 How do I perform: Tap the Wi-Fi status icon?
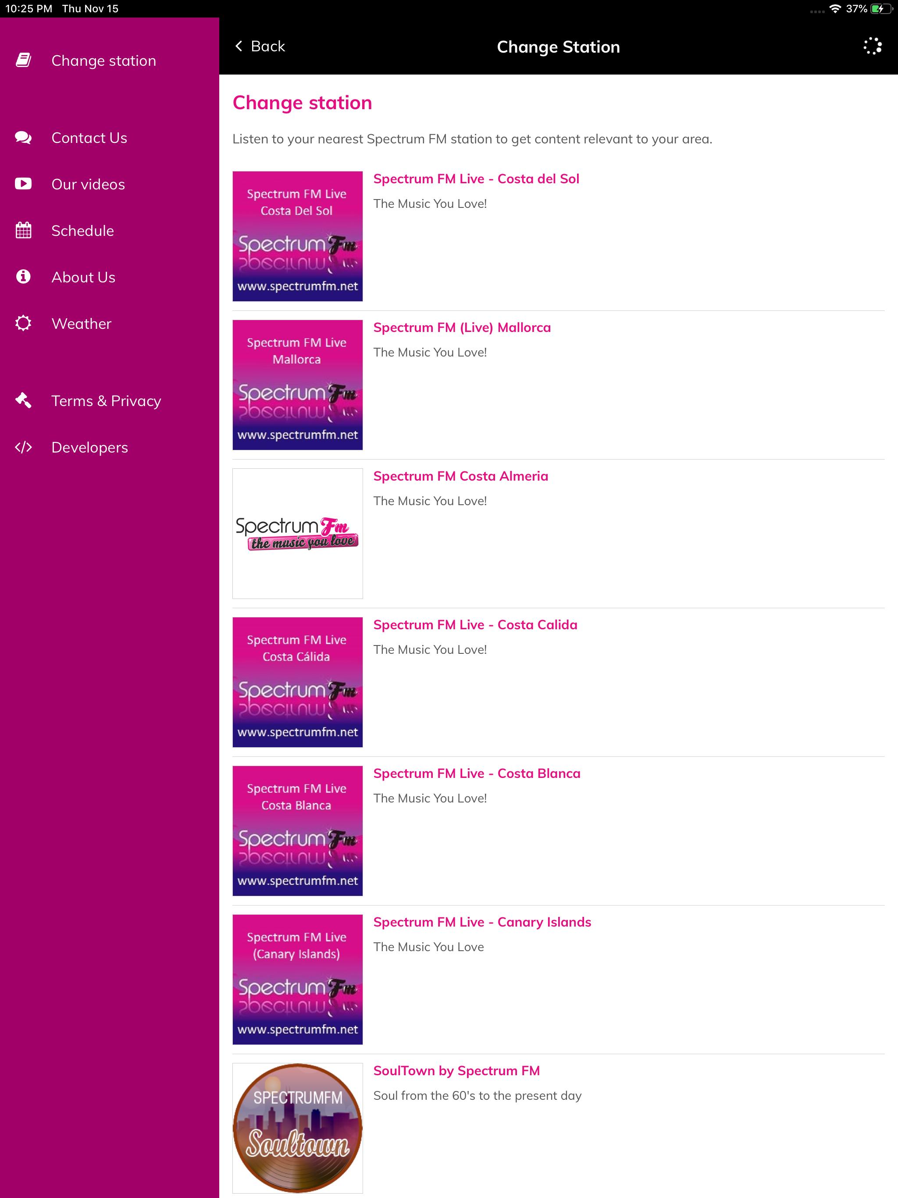(x=835, y=9)
